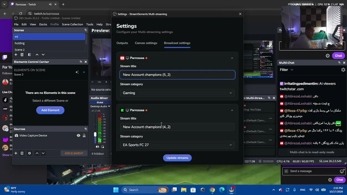
Task: Click the orange ADD ELEMENT button
Action: click(74, 153)
